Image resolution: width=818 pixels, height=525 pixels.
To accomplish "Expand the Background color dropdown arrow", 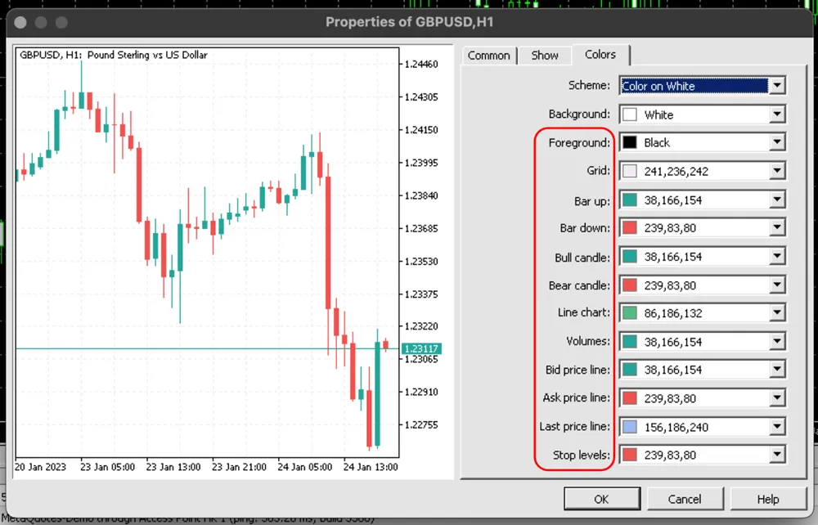I will pyautogui.click(x=777, y=114).
